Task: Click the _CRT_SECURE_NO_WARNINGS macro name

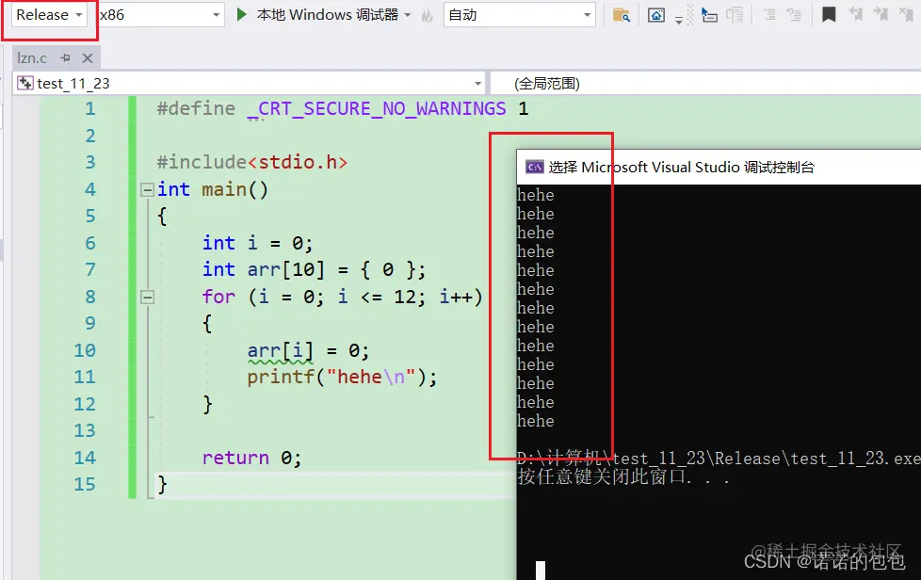Action: (377, 108)
